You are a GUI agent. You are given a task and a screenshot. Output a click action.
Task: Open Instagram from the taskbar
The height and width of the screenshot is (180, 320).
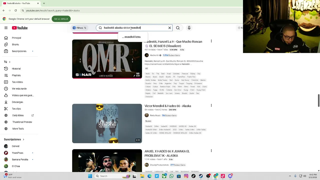coord(186,176)
